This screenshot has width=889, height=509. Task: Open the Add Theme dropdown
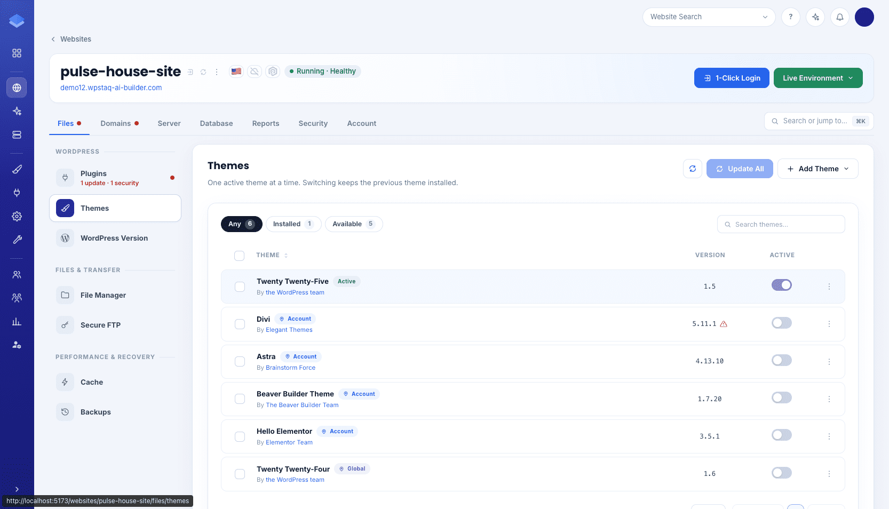click(818, 169)
